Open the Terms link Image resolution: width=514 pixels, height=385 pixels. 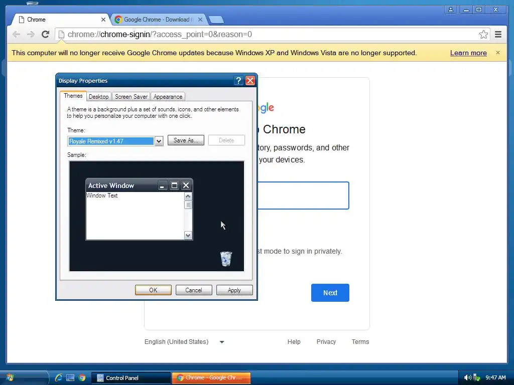coord(360,342)
